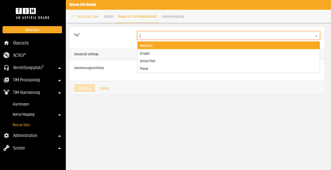
Task: Collapse the TIM Alarmierung menu arrow
Action: coord(59,93)
